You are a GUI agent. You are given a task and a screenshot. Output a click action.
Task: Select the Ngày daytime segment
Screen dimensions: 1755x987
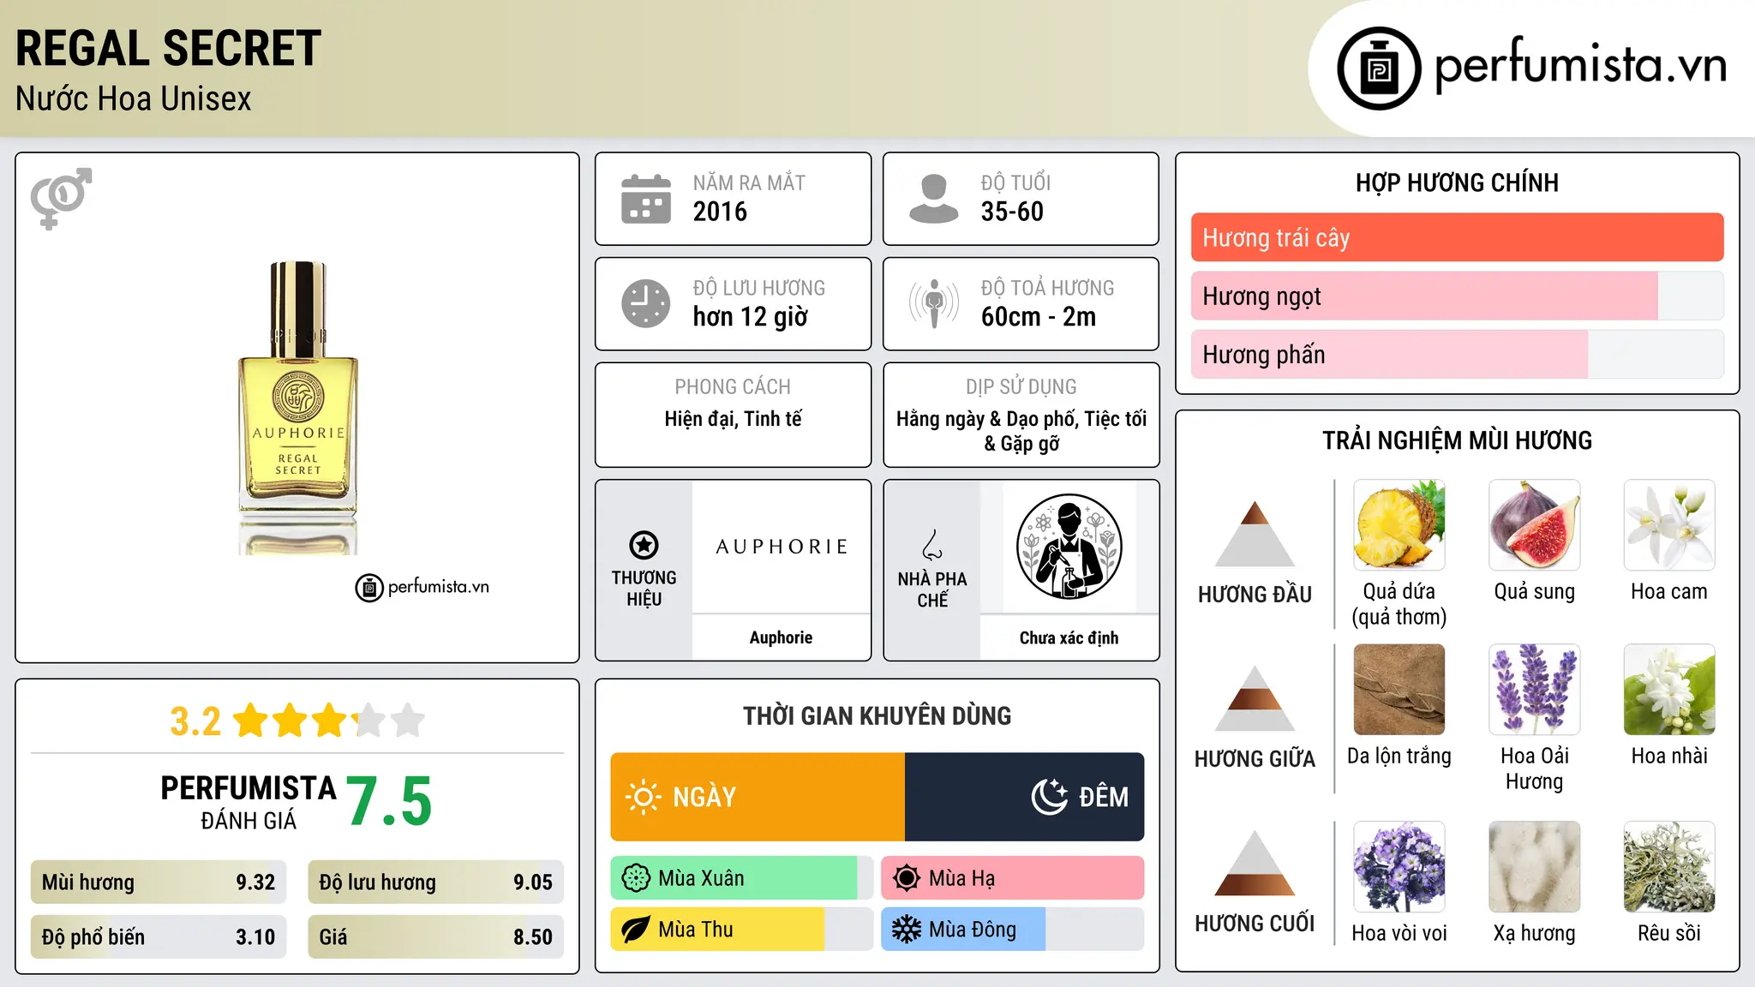tap(758, 797)
